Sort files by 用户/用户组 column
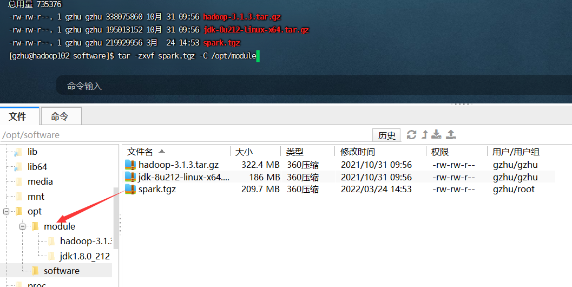The width and height of the screenshot is (572, 287). pos(516,152)
